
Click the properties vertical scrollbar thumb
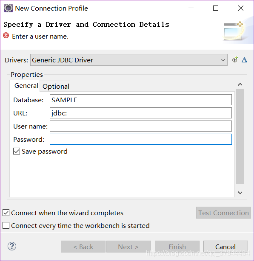(x=240, y=137)
